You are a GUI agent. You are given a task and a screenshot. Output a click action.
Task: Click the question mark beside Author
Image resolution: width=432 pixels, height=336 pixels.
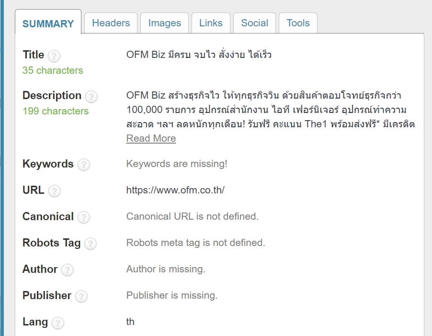(68, 270)
